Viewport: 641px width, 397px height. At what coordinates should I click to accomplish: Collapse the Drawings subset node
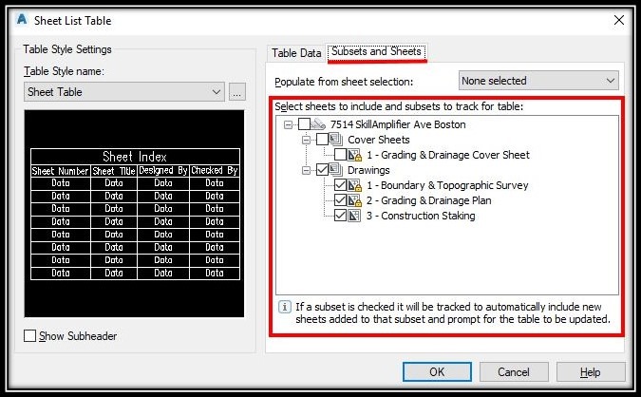click(306, 170)
